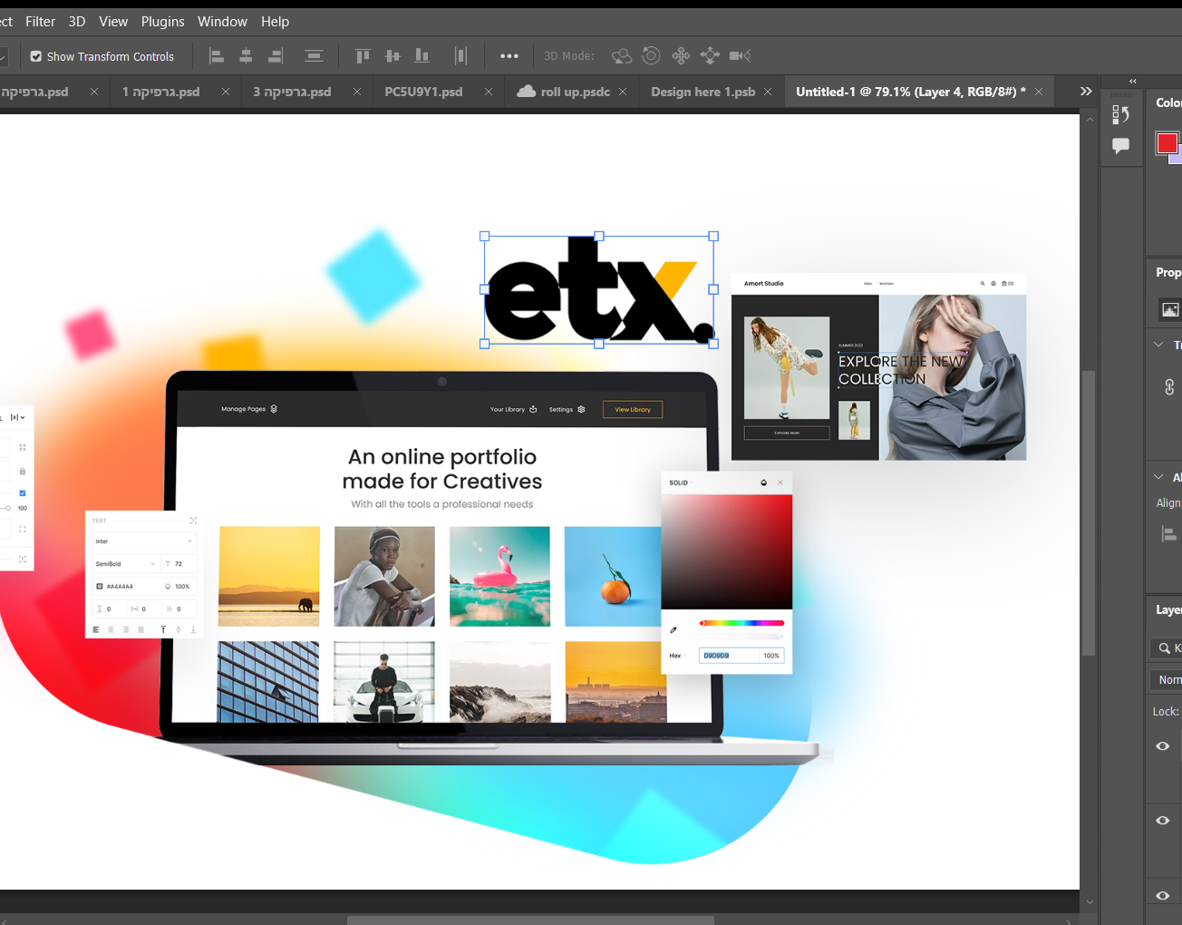Close the 3 גרפיקה.psd tab
Screen dimensions: 1182x925
click(x=357, y=92)
